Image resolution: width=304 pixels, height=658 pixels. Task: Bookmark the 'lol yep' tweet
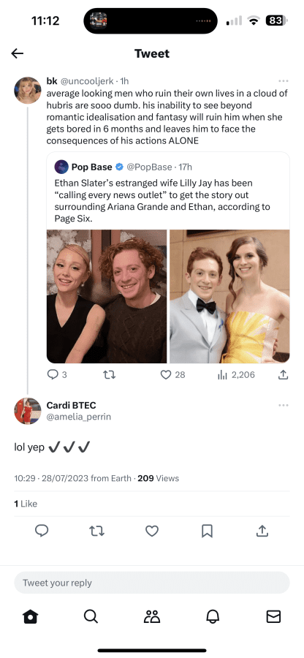(207, 532)
